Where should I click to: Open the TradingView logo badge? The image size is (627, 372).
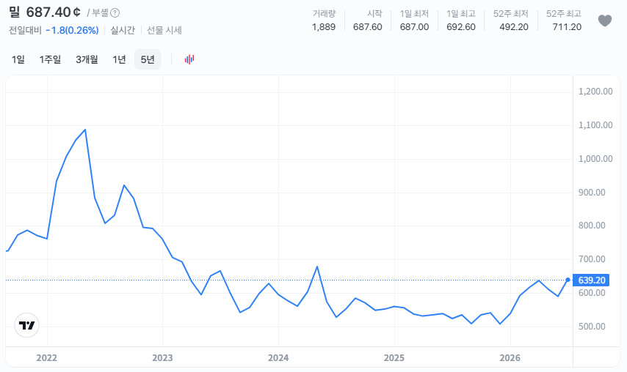pos(26,325)
